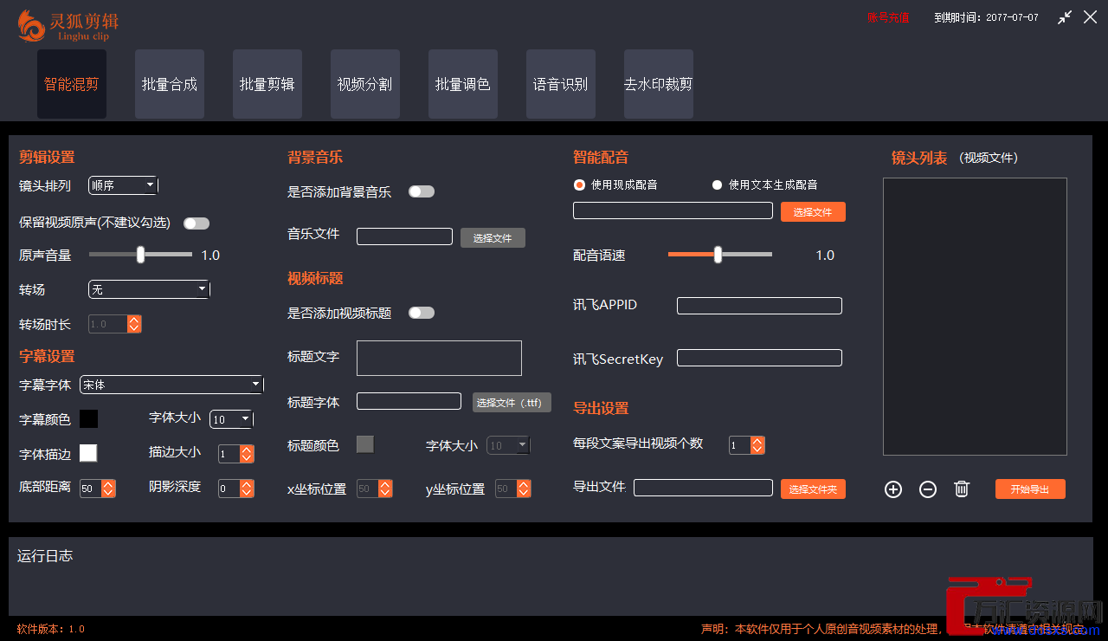
Task: Click the add shot plus icon
Action: [893, 489]
